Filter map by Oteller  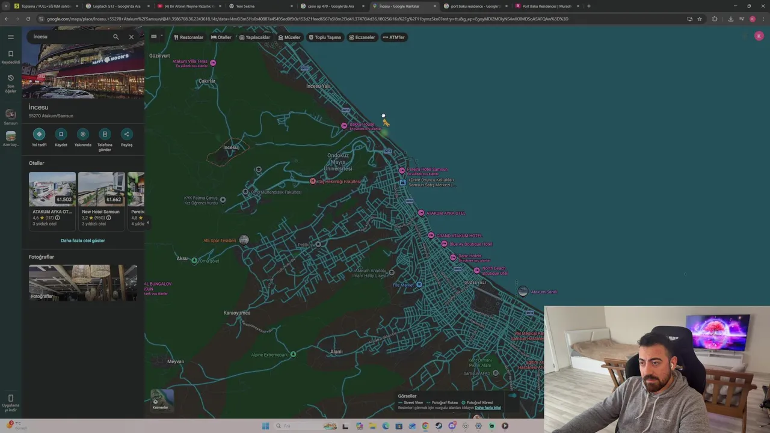click(221, 37)
